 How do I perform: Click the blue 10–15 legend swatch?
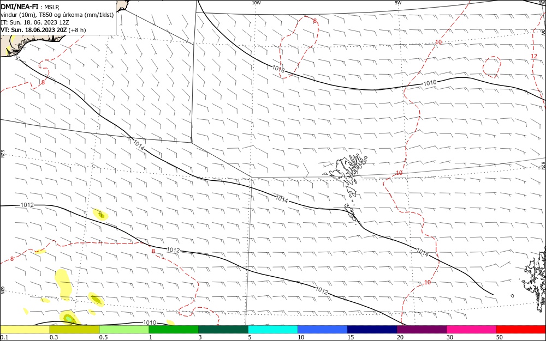323,330
